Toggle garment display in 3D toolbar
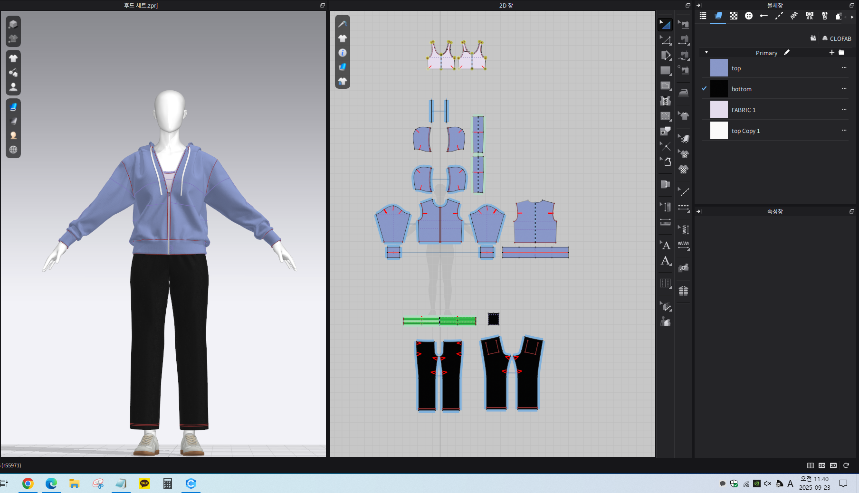The width and height of the screenshot is (859, 493). pos(13,58)
